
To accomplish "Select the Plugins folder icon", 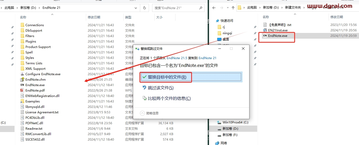I will (x=22, y=42).
